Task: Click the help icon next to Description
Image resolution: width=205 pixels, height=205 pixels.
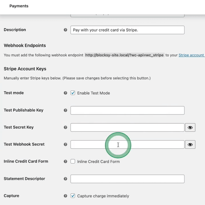Action: (66, 30)
